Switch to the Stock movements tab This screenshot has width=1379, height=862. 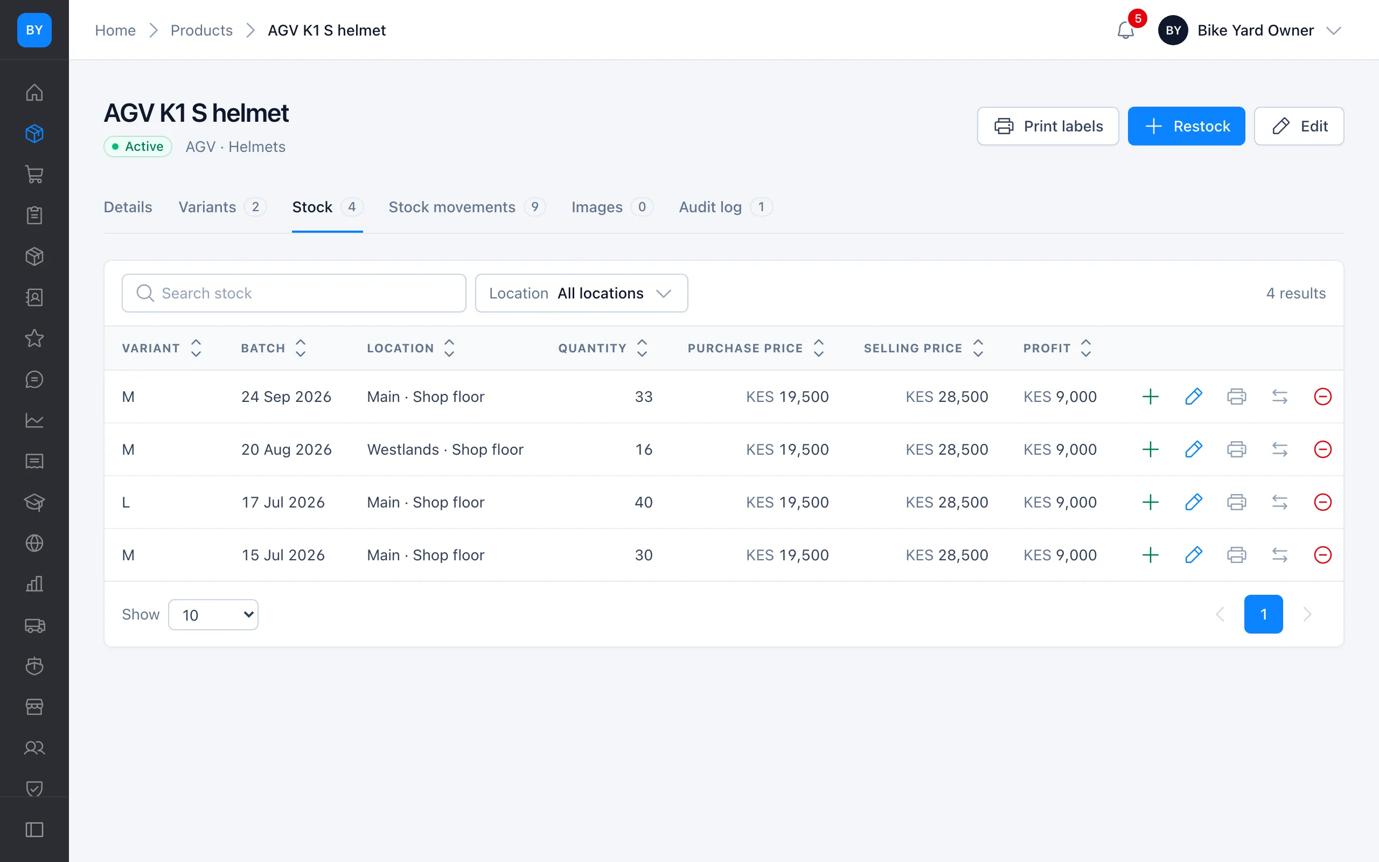[466, 207]
